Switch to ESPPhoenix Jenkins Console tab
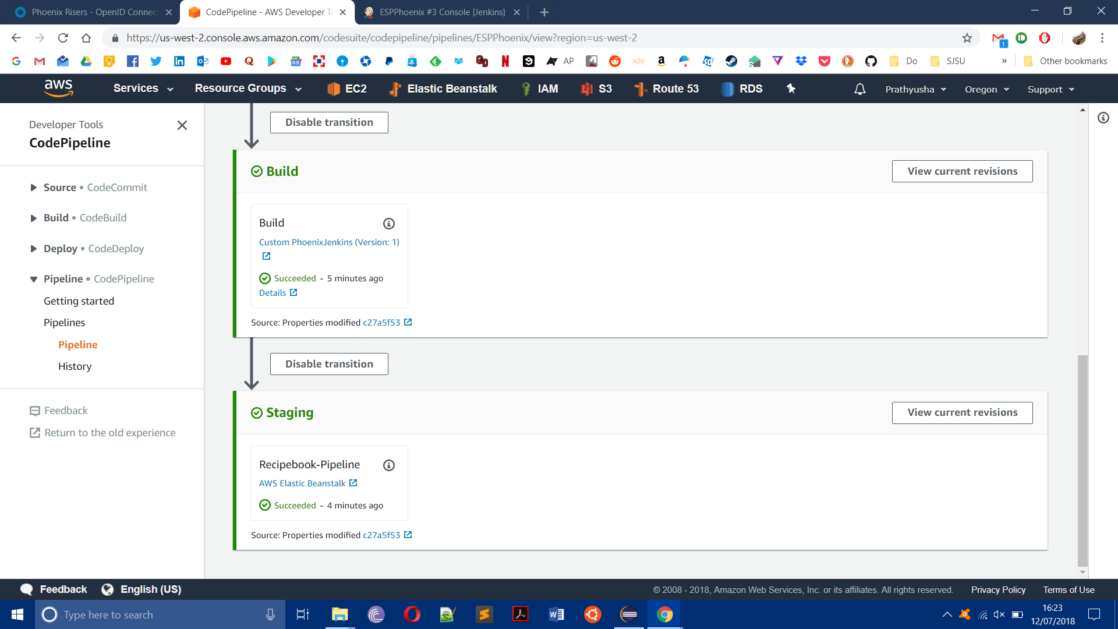Screen dimensions: 1118x629 click(441, 12)
